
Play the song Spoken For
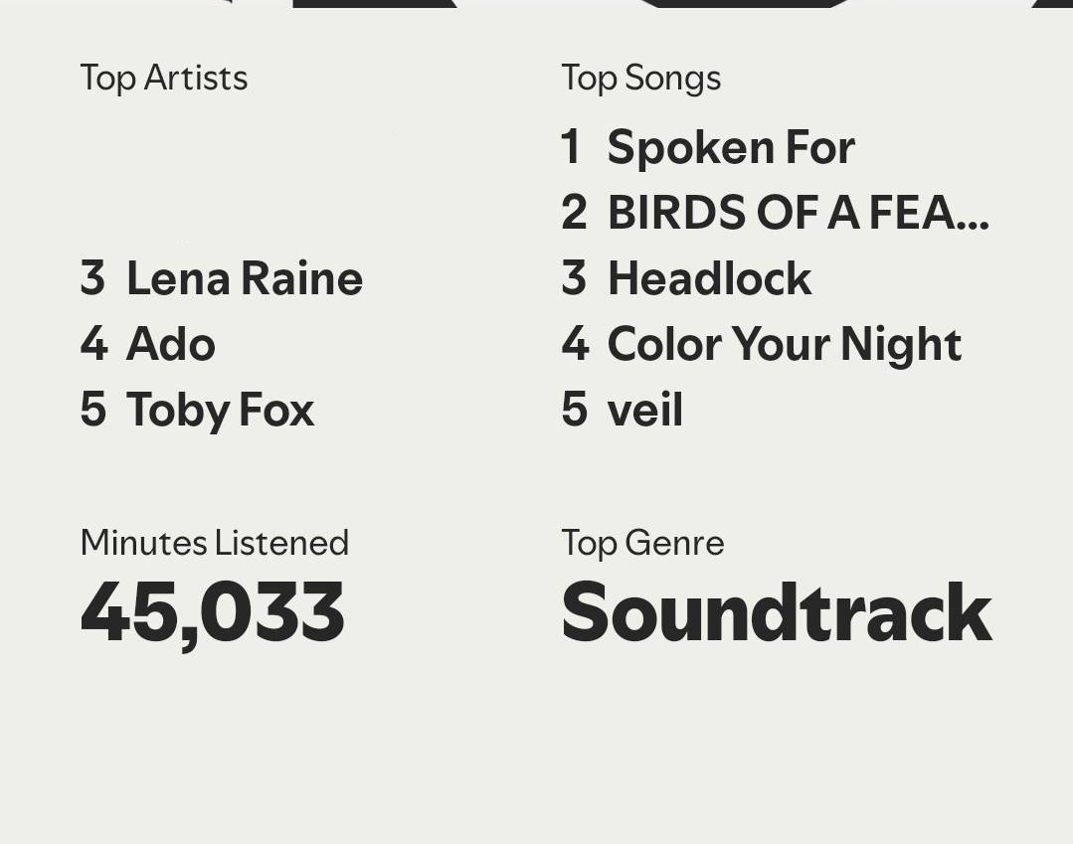730,147
